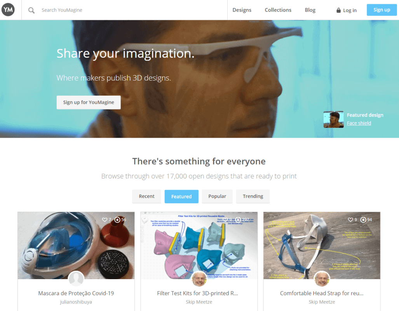Open the featured design thumbnail image
The width and height of the screenshot is (399, 311).
tap(333, 119)
